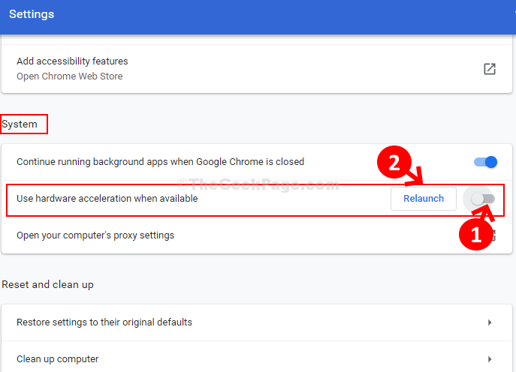
Task: Expand Clean up computer arrow
Action: [x=490, y=359]
